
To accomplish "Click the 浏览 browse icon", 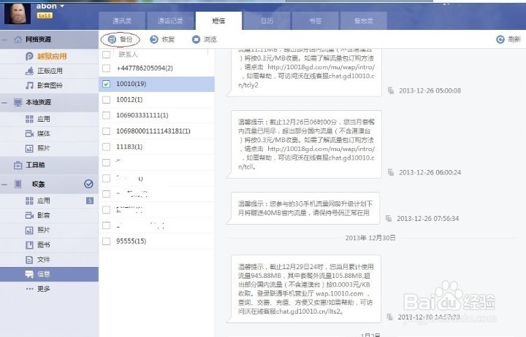I will click(196, 39).
